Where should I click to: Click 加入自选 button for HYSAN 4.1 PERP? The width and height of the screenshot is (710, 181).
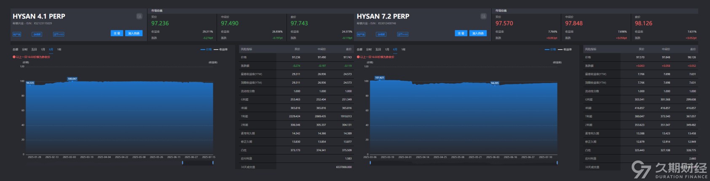134,33
